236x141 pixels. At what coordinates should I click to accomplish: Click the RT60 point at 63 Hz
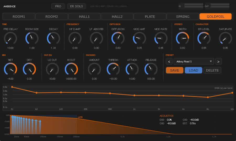(x=36, y=93)
